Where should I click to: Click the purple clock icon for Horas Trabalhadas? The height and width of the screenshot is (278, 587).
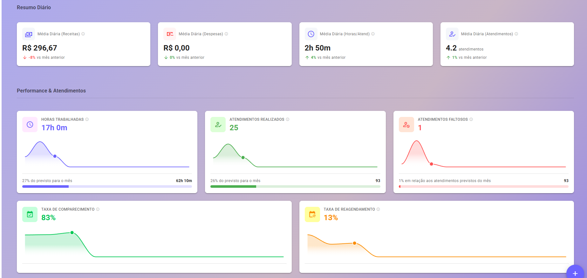(x=30, y=125)
